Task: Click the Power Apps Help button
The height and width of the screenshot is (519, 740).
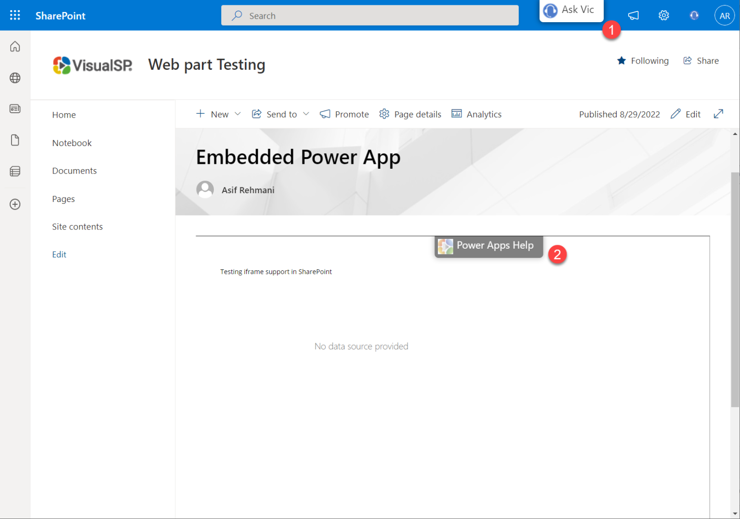Action: point(488,245)
